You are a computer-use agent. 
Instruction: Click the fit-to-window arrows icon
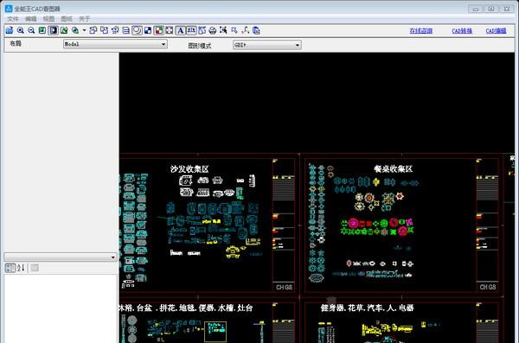point(170,30)
